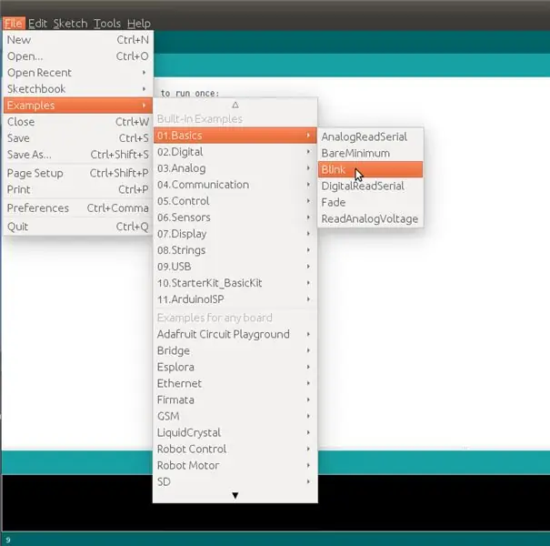The width and height of the screenshot is (550, 546).
Task: Expand 08.Strings examples
Action: tap(235, 250)
